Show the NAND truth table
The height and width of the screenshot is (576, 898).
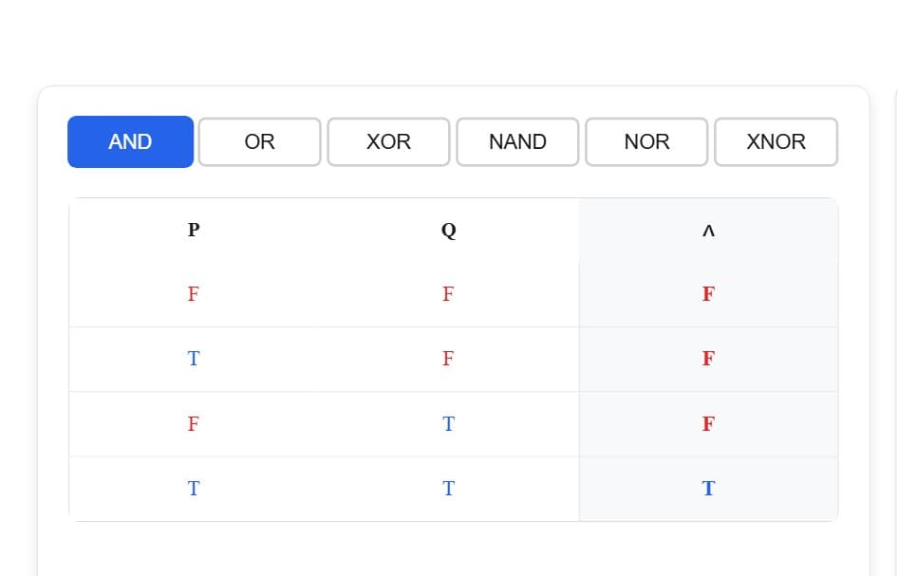point(517,141)
